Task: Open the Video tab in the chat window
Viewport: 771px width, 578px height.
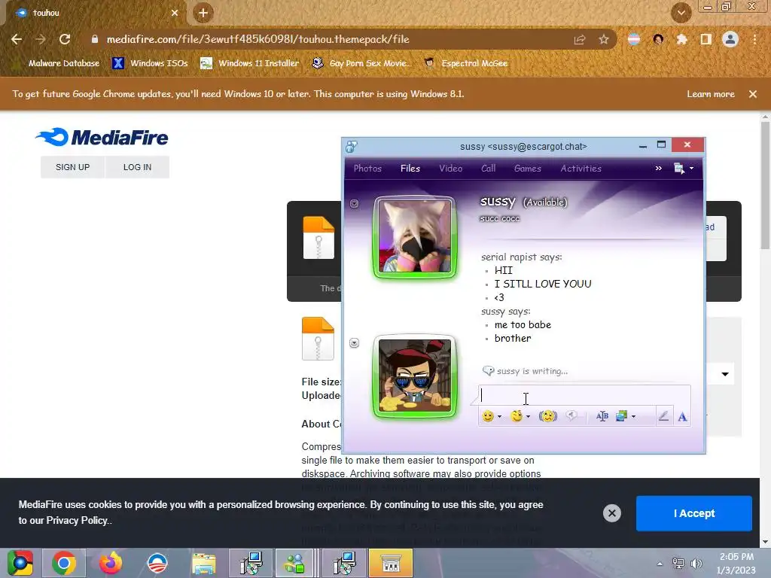Action: 450,168
